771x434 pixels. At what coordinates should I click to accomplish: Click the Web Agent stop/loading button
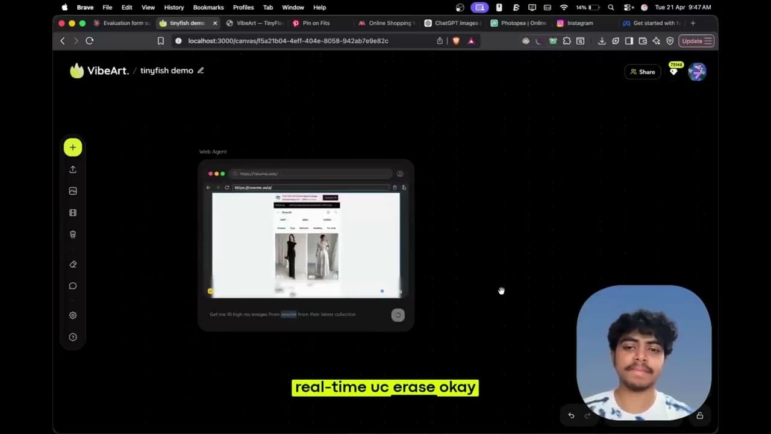pos(398,315)
